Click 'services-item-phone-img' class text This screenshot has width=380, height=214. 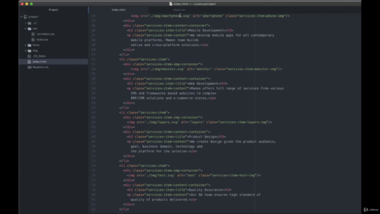(x=261, y=16)
